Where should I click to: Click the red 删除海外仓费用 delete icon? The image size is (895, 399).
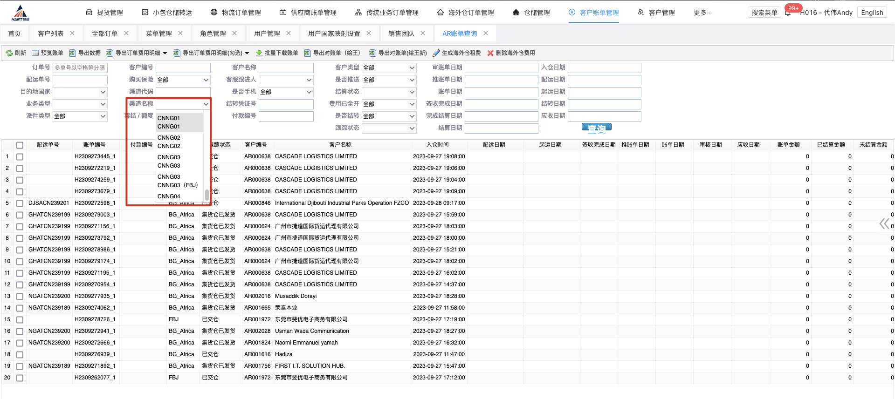point(490,53)
